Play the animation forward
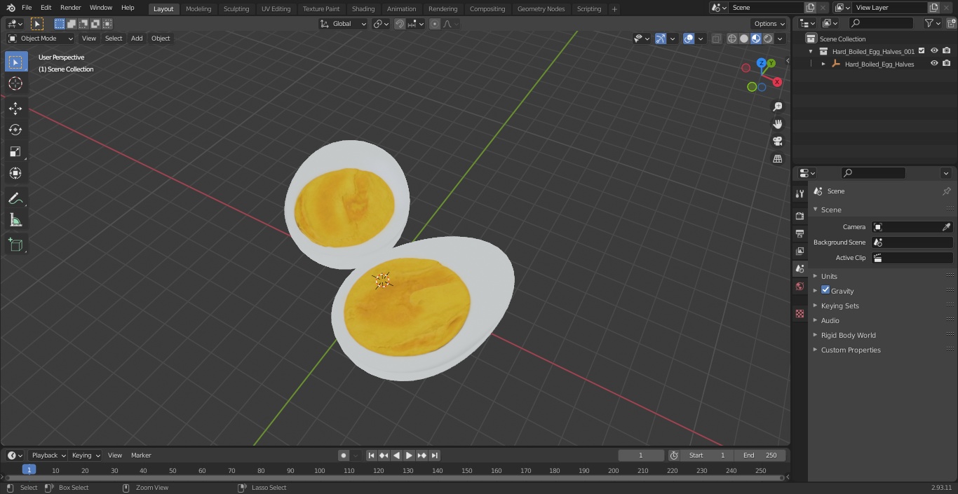The height and width of the screenshot is (494, 958). coord(409,455)
